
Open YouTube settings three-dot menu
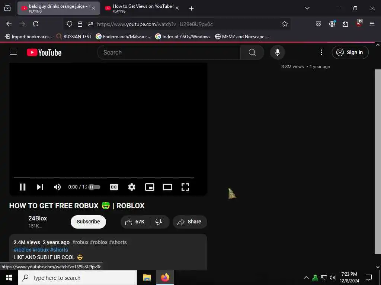tap(321, 52)
